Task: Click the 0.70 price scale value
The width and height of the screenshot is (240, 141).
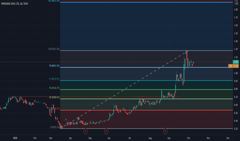Action: pyautogui.click(x=236, y=97)
